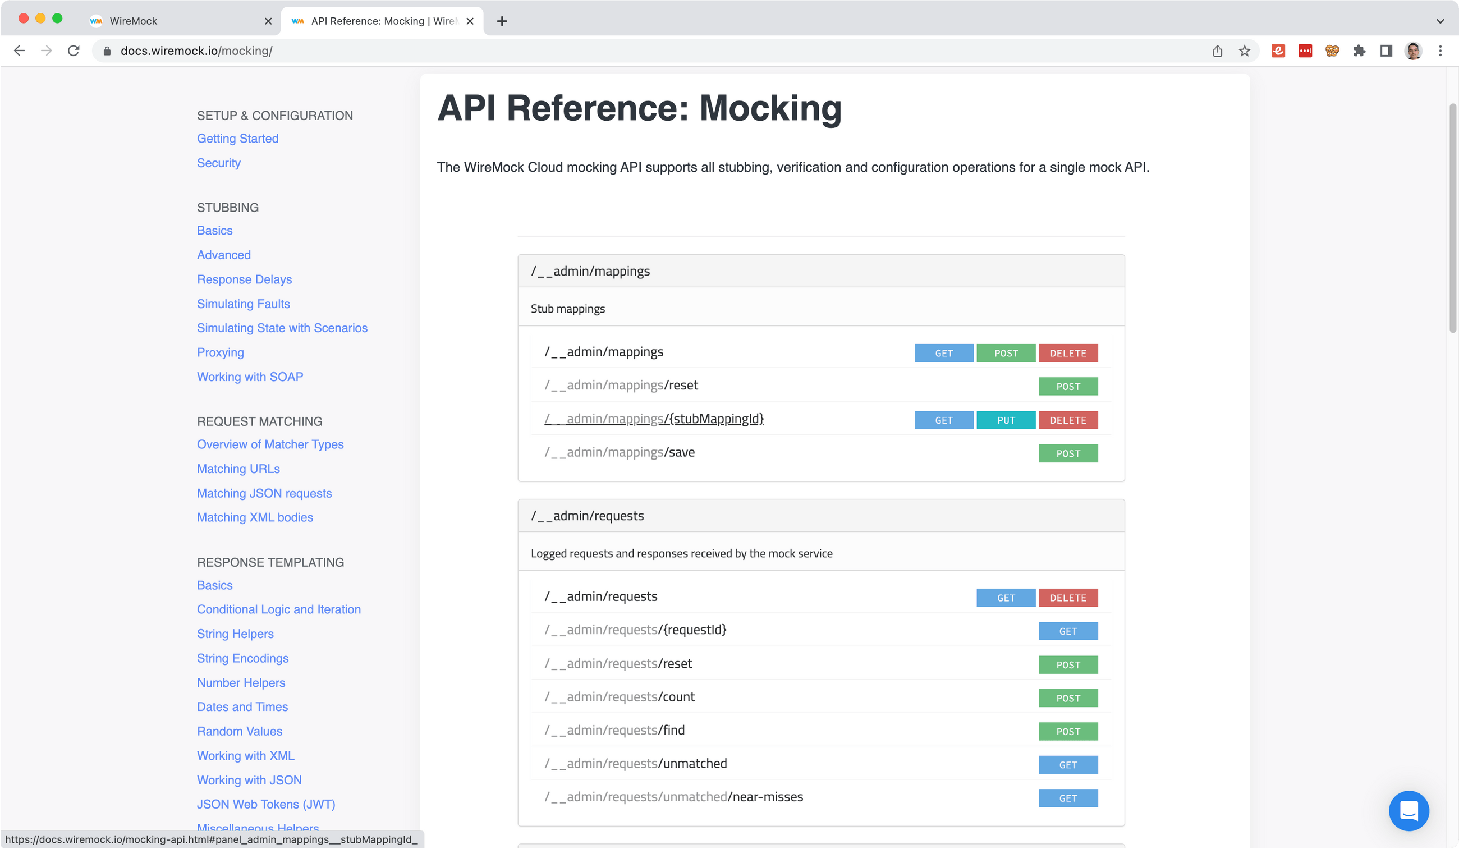Click GET for /__admin/requests/unmatched/near-misses
This screenshot has width=1459, height=849.
(1068, 798)
